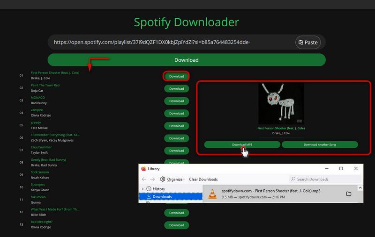Click artist text Doja Cat
The height and width of the screenshot is (237, 375).
click(37, 91)
